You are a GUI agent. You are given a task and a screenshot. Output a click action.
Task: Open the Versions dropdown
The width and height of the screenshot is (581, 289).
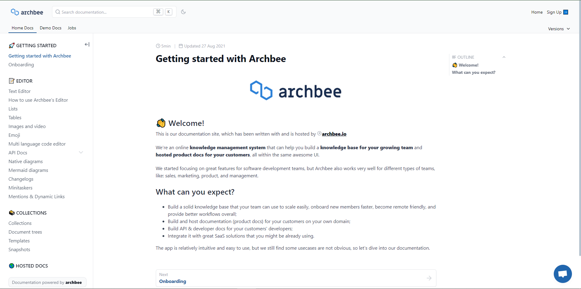coord(558,28)
